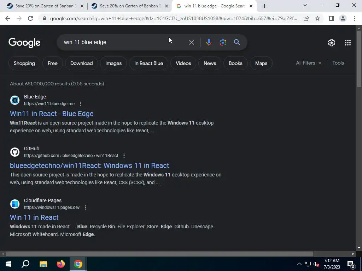Switch to Videos results
Image resolution: width=362 pixels, height=271 pixels.
pyautogui.click(x=183, y=63)
